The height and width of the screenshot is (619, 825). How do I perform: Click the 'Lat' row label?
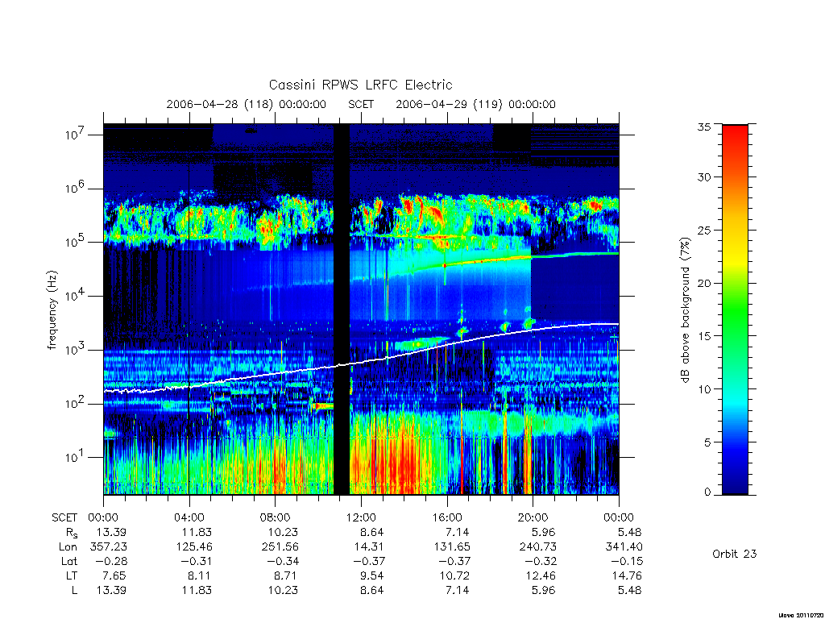pyautogui.click(x=69, y=561)
